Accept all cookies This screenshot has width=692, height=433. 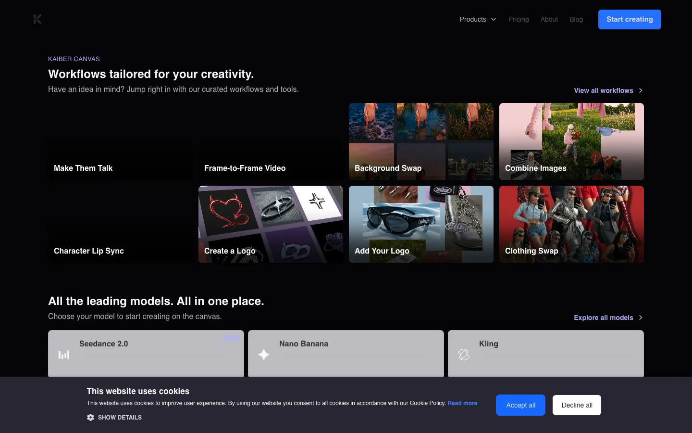pyautogui.click(x=520, y=405)
